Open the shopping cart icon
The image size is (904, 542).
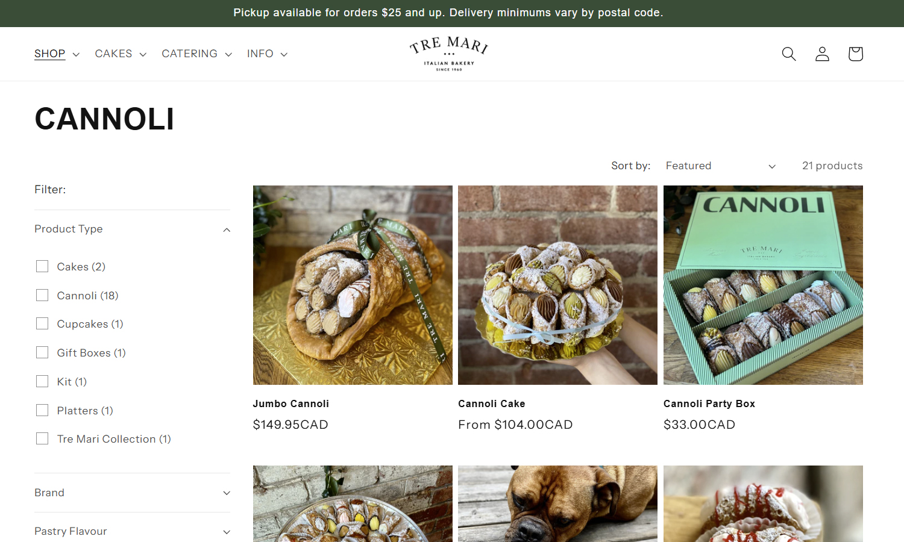[x=855, y=54]
